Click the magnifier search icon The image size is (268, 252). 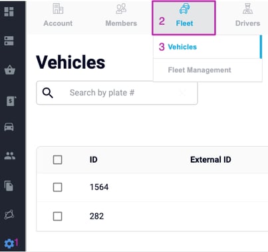coord(48,93)
